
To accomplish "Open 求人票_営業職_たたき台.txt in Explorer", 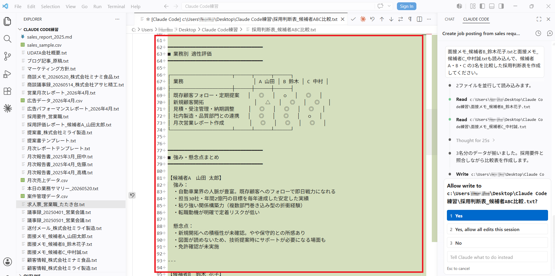I will pos(56,204).
